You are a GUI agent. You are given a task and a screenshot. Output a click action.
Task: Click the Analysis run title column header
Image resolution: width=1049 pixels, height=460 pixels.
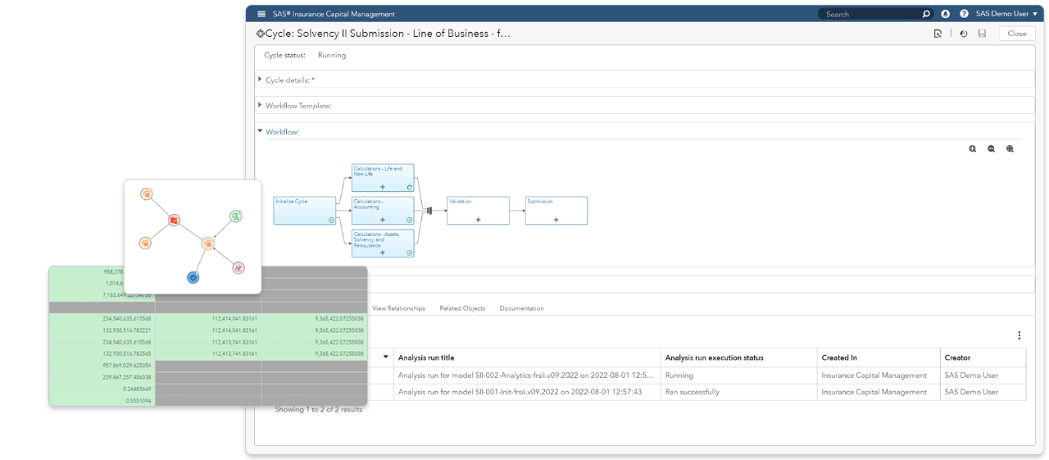pyautogui.click(x=527, y=358)
